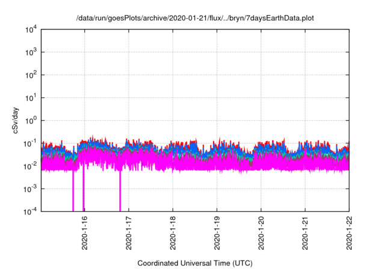Click the 2020-1-20 date tick label

pyautogui.click(x=260, y=233)
